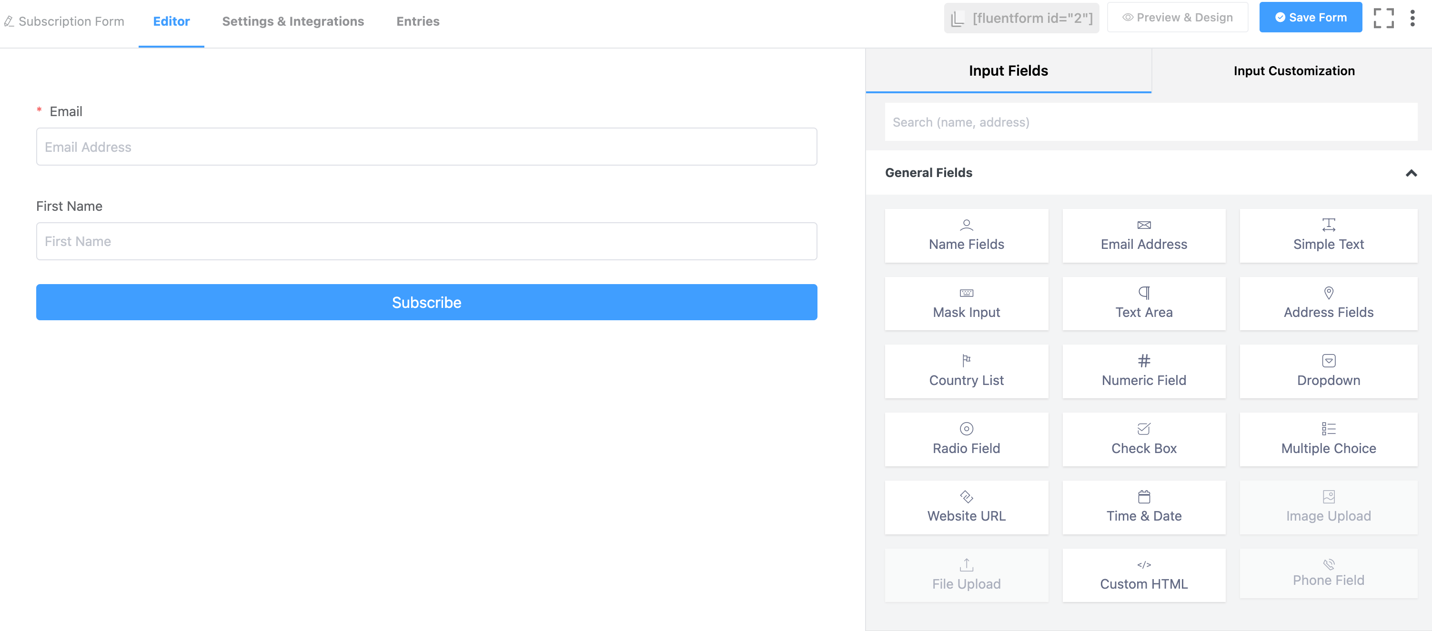The image size is (1432, 631).
Task: Click the Save Form button
Action: click(1311, 18)
